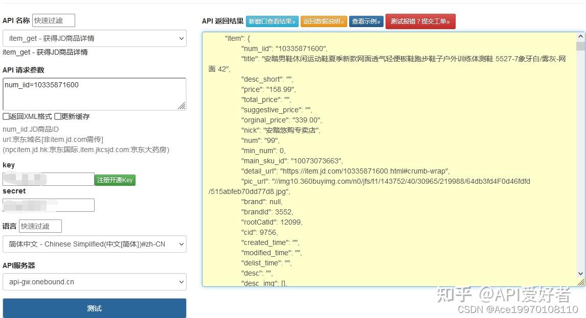Click the green 注册开通Key button
The image size is (586, 318).
pos(115,180)
